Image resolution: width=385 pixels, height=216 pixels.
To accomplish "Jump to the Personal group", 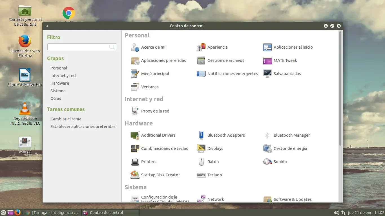I will pyautogui.click(x=59, y=68).
